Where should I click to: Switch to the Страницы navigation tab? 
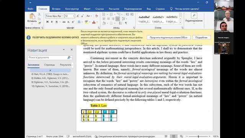49,65
